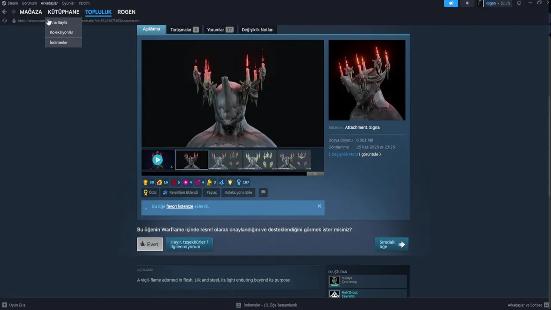
Task: Click Oyun Ekle in the bottom bar
Action: (x=14, y=305)
